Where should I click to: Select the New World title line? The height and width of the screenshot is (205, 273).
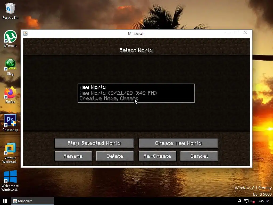[x=93, y=87]
